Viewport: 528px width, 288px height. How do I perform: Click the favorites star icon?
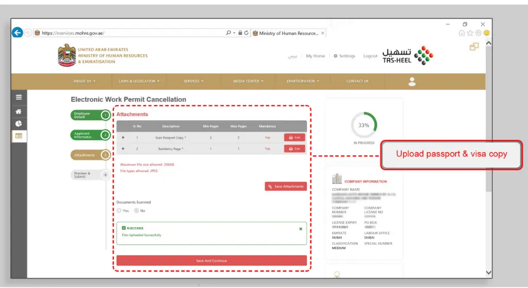pyautogui.click(x=470, y=33)
